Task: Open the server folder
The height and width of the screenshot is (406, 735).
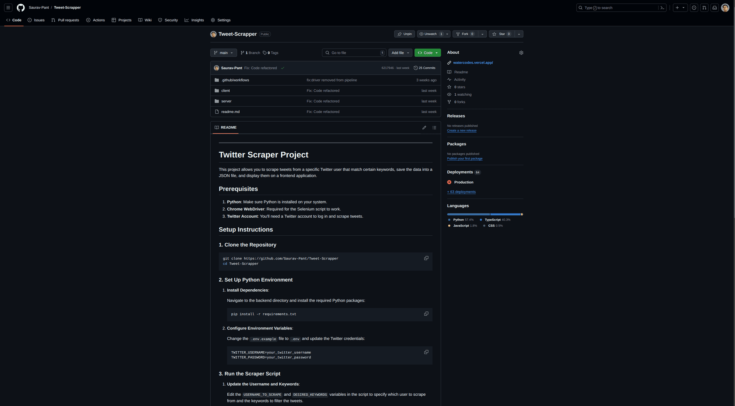Action: (226, 101)
